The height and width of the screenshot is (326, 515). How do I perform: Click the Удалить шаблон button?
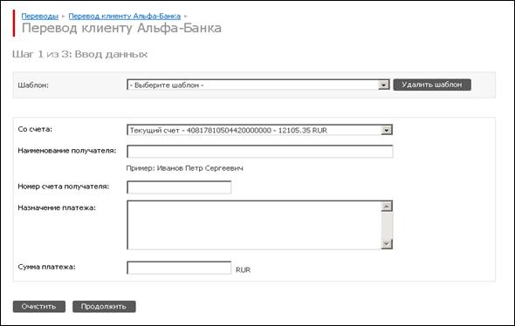(432, 85)
